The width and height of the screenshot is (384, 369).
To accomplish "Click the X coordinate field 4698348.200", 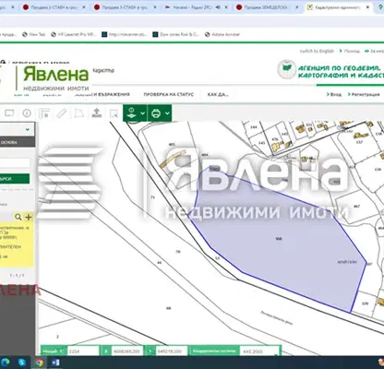I will click(126, 351).
